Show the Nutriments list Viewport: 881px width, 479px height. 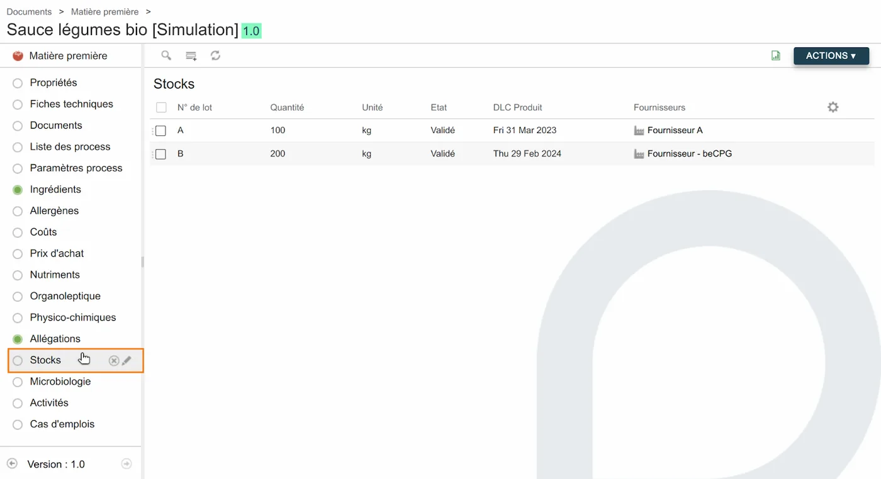tap(55, 275)
